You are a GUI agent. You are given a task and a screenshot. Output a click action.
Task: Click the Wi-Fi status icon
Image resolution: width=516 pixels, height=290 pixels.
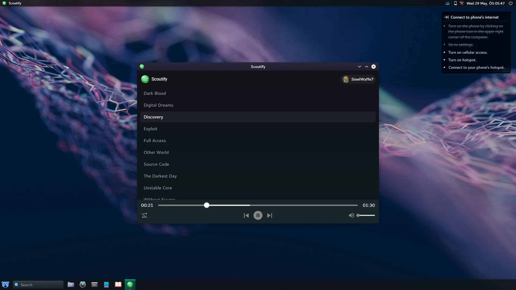(x=461, y=3)
